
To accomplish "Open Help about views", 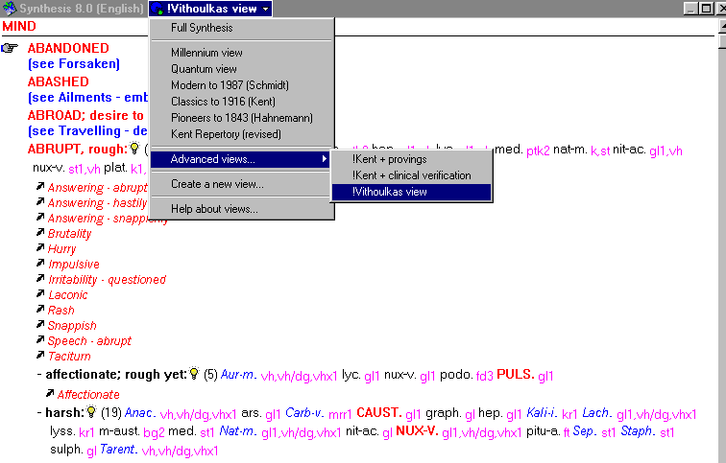I will tap(241, 209).
